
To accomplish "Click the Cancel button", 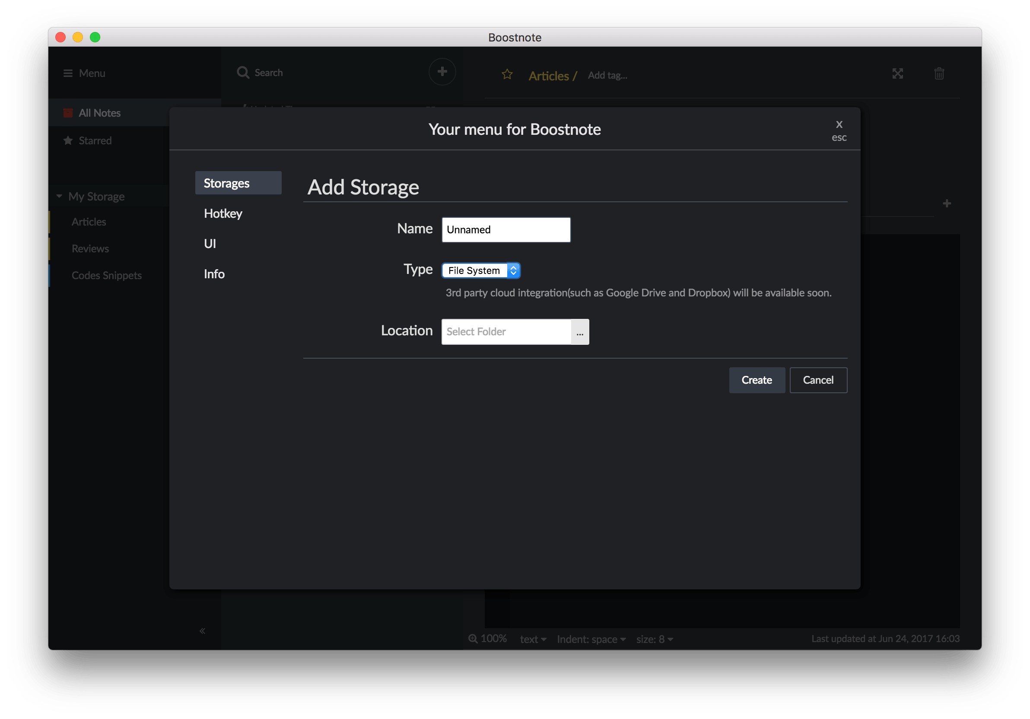I will tap(818, 380).
